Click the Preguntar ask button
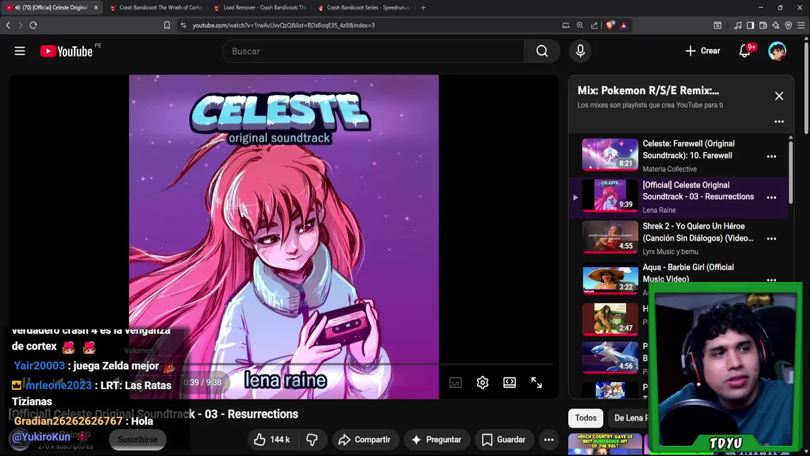This screenshot has width=810, height=456. [x=437, y=440]
